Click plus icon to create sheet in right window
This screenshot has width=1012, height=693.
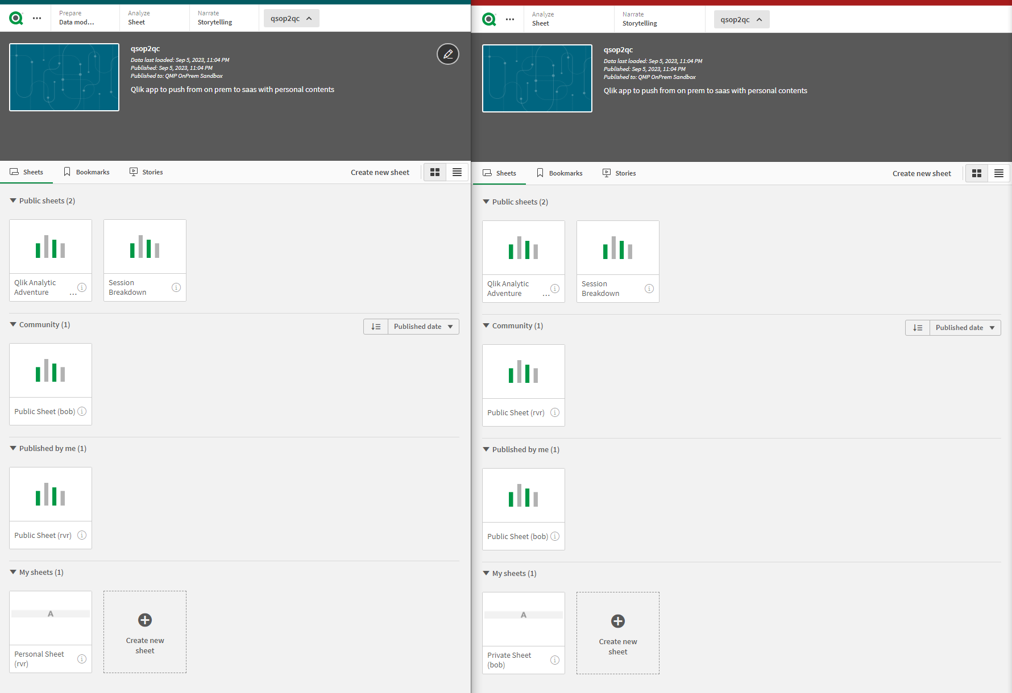point(618,621)
